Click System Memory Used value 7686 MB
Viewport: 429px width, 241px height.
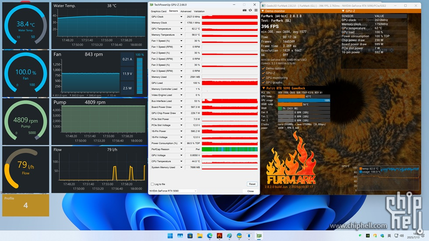[x=193, y=167]
